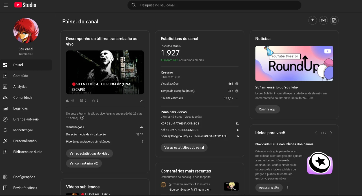Click the channel avatar picture
This screenshot has height=196, width=362.
26,31
